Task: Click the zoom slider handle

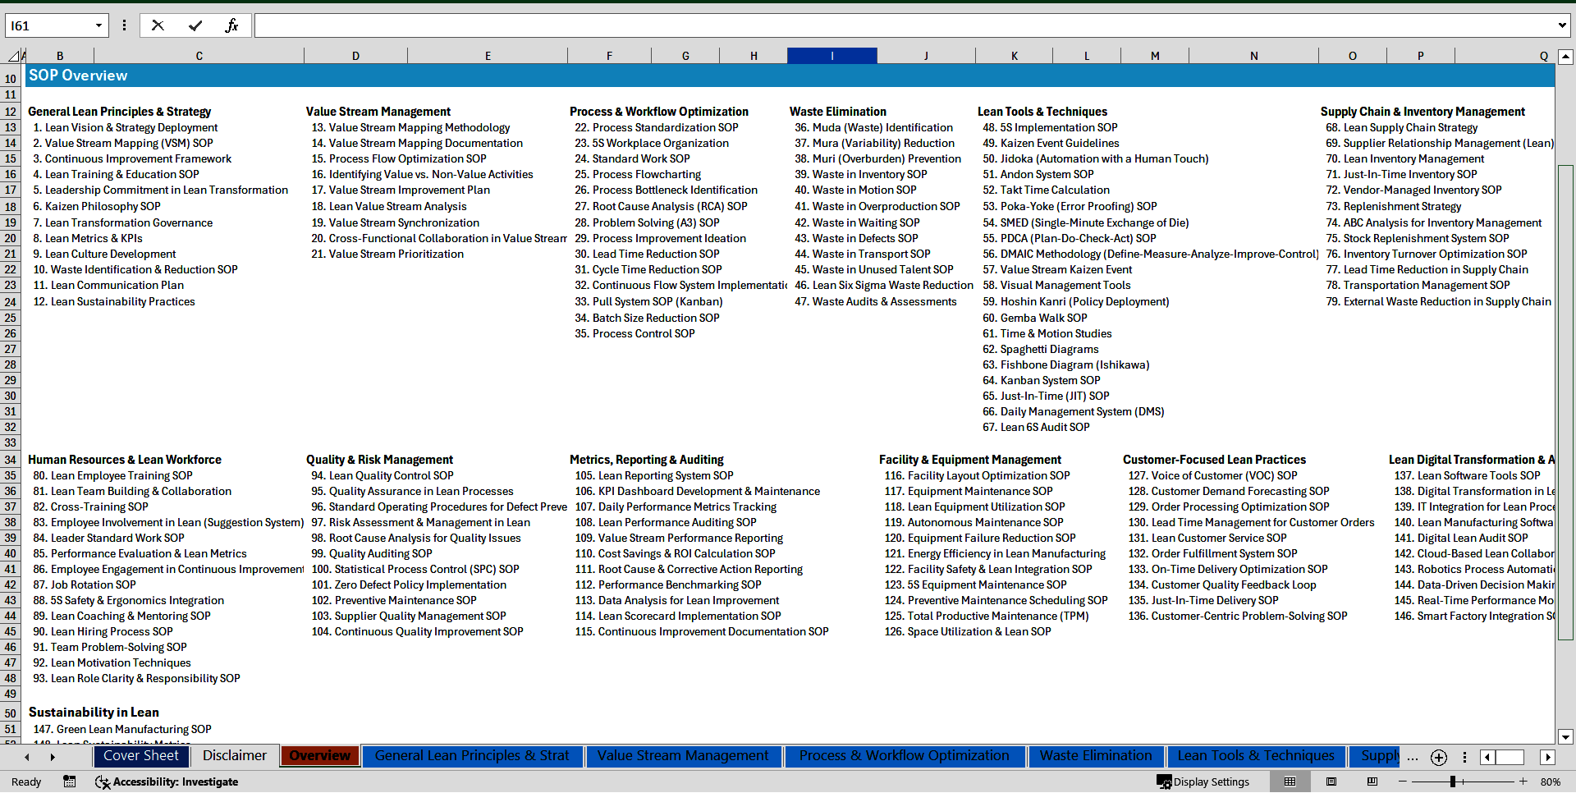Action: (1453, 782)
